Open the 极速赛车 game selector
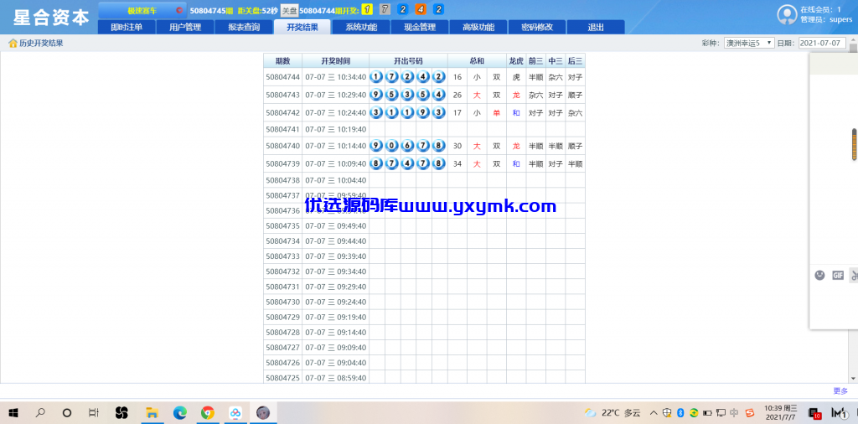 [x=142, y=10]
